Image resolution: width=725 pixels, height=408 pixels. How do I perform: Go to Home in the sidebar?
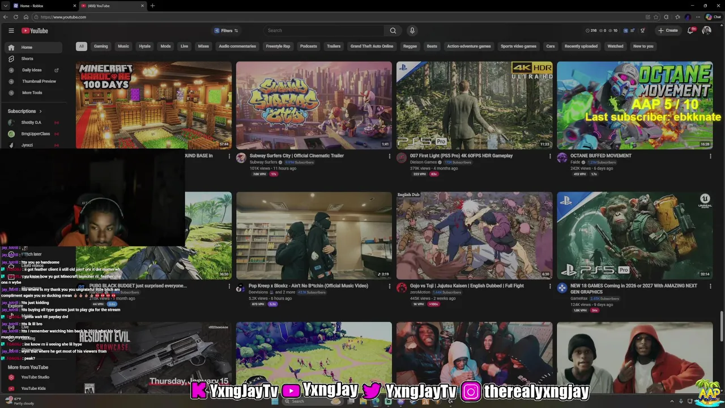click(x=34, y=48)
